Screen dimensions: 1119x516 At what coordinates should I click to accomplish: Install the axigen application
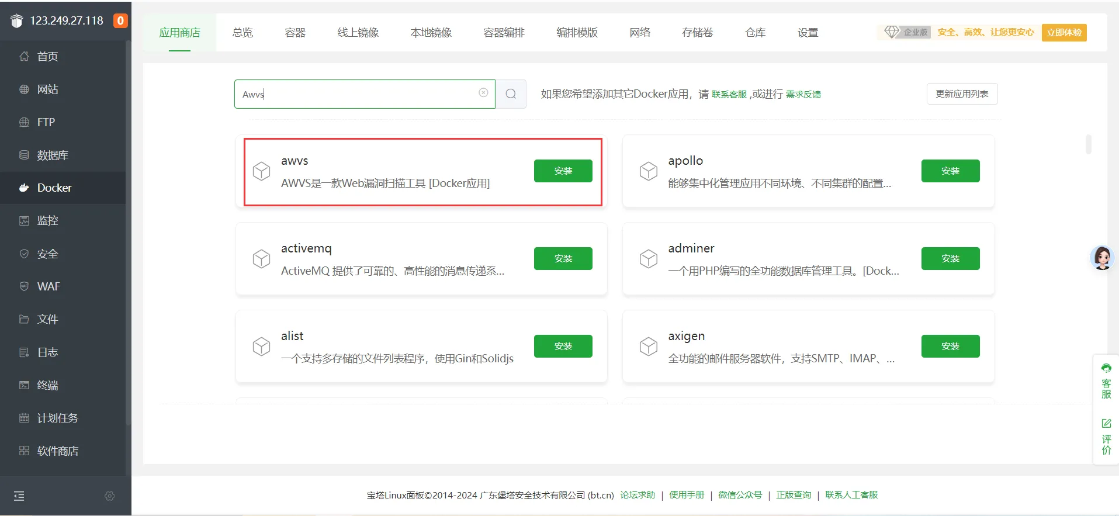(x=951, y=346)
